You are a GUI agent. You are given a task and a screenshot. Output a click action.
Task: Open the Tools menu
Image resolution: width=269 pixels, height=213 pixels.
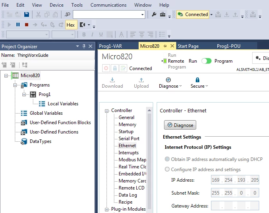tap(77, 5)
